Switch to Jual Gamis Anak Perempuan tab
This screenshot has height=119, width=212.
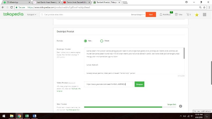click(x=47, y=2)
